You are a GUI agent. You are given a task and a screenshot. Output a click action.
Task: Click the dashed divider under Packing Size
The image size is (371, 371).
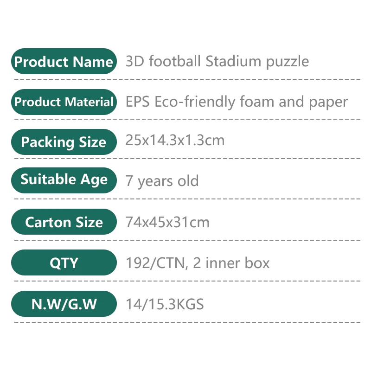click(187, 159)
